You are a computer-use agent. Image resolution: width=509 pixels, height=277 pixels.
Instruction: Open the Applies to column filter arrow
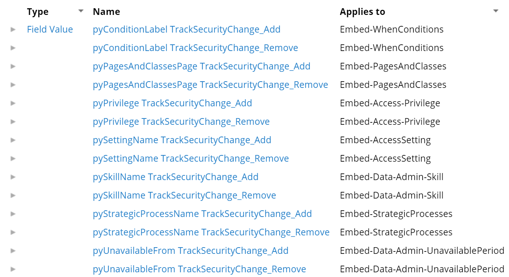pyautogui.click(x=496, y=11)
